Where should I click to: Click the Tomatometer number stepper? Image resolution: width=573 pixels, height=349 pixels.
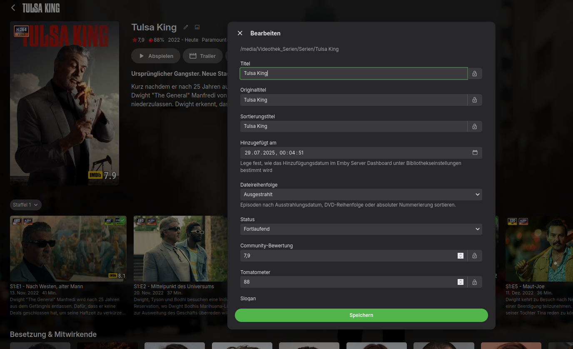tap(461, 282)
